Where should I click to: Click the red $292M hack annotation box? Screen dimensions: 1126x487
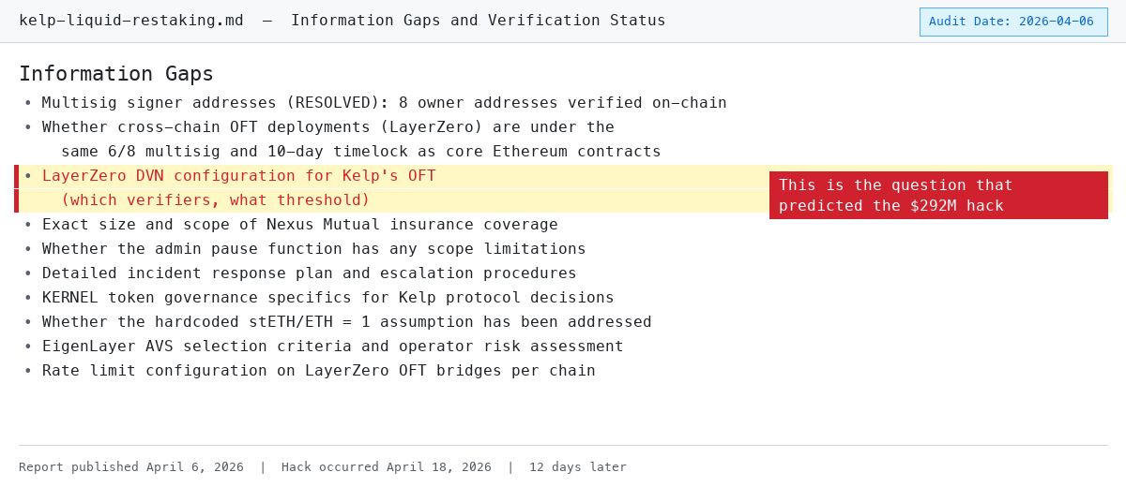pos(937,196)
